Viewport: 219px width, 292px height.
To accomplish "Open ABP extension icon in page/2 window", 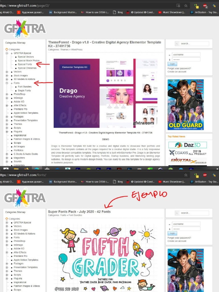I will click(x=205, y=6).
